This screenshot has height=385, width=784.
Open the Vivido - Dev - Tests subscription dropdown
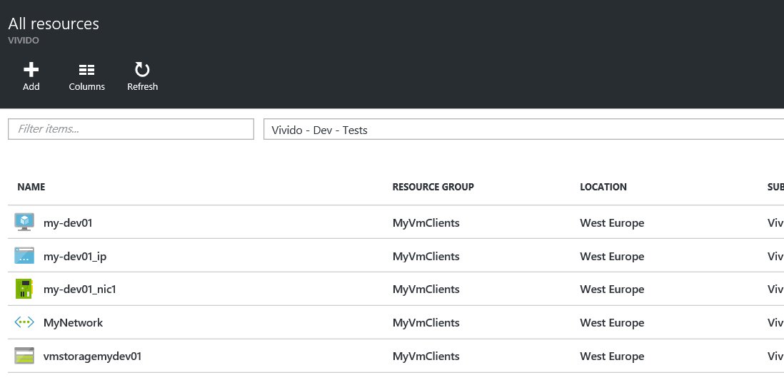(x=523, y=129)
